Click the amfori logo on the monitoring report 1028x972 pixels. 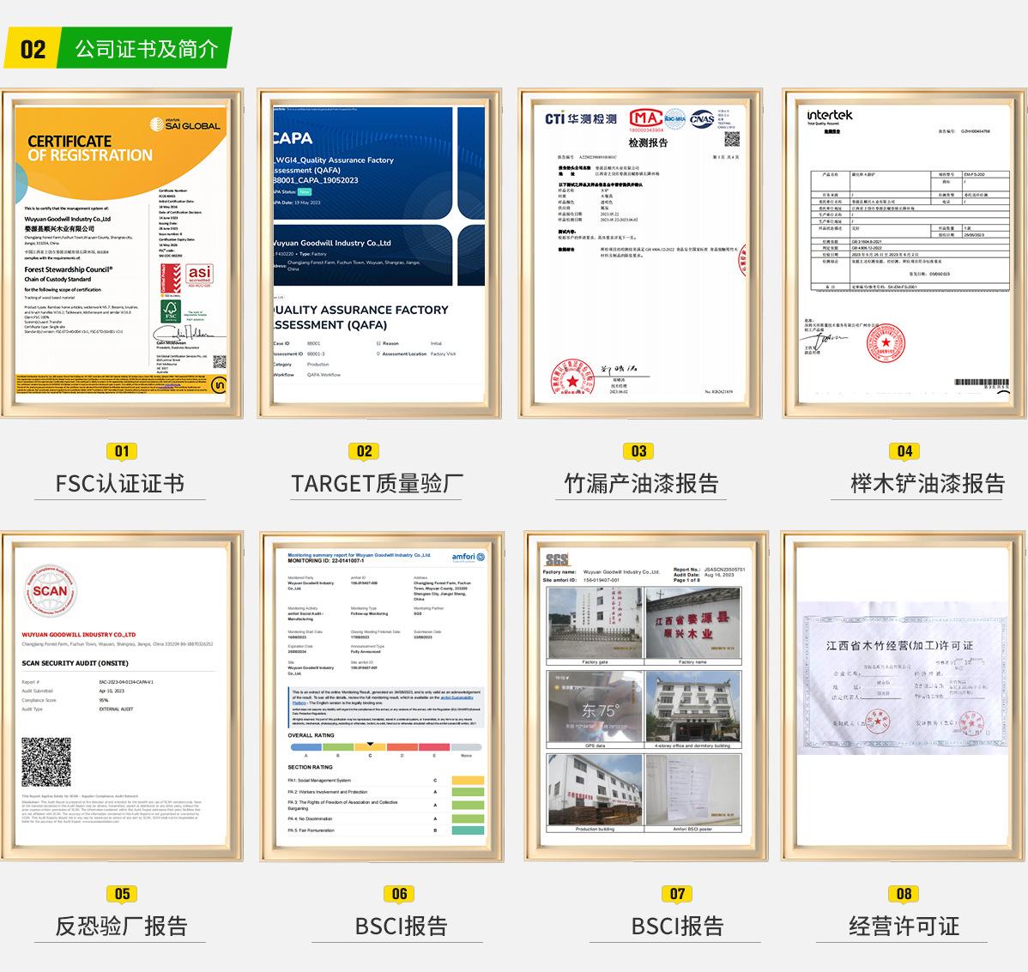coord(469,557)
